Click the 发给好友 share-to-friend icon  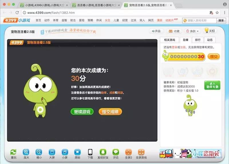click(103, 152)
